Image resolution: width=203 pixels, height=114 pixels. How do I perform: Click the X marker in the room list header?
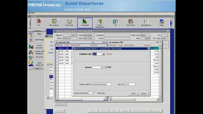48,65
